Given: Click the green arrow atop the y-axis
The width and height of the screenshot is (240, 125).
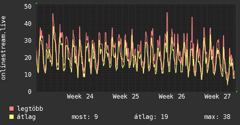Looking at the screenshot, I should 36,3.
